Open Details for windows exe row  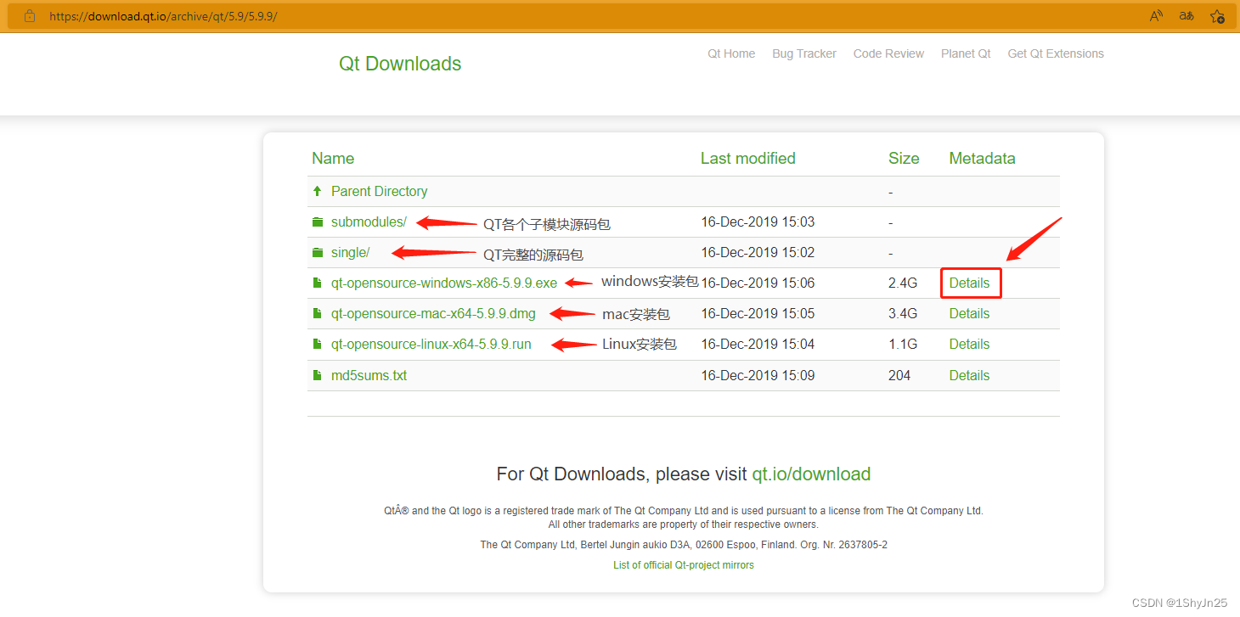pyautogui.click(x=970, y=283)
